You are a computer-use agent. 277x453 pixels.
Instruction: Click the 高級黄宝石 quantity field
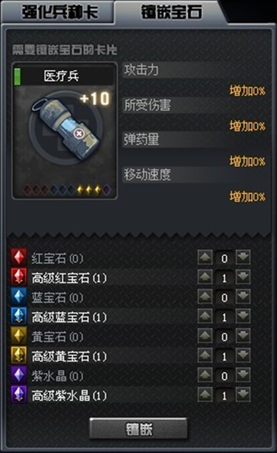point(224,356)
